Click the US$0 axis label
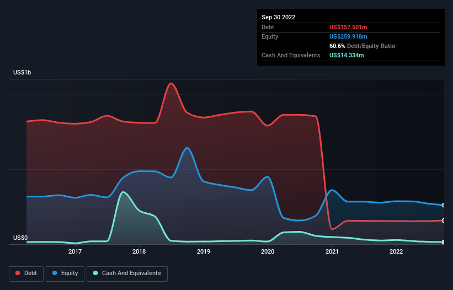Screen dimensions: 453x290 click(20, 238)
